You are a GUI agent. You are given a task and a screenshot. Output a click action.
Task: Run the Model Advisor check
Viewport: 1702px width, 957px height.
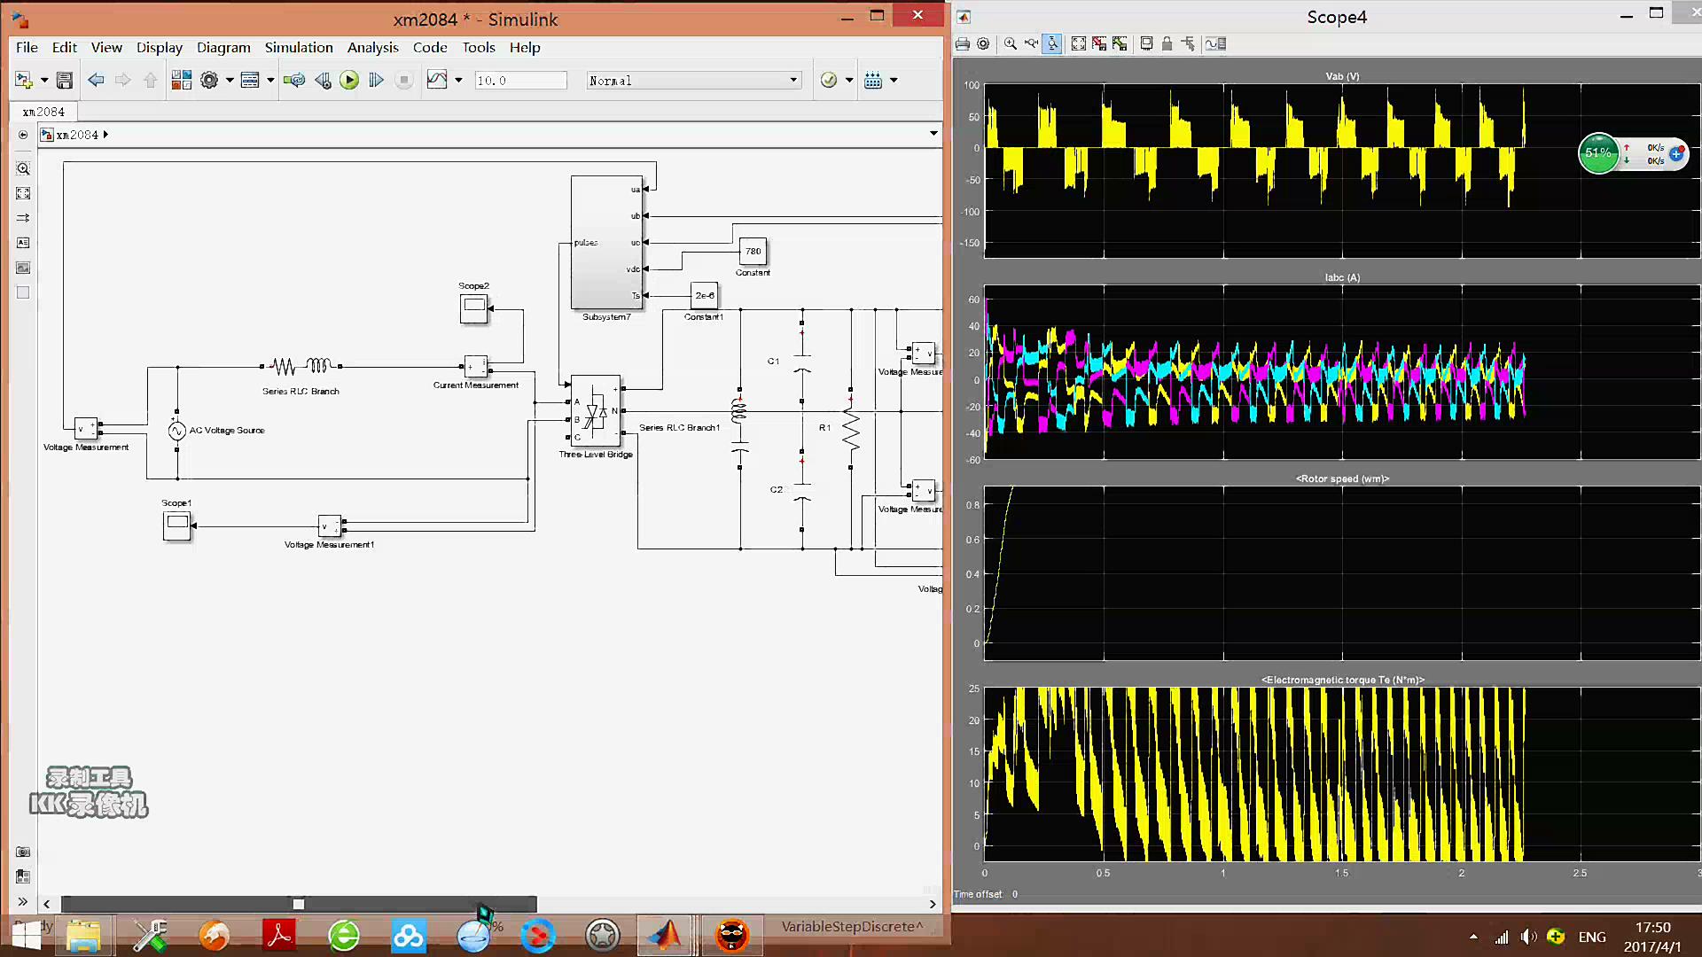(x=829, y=81)
